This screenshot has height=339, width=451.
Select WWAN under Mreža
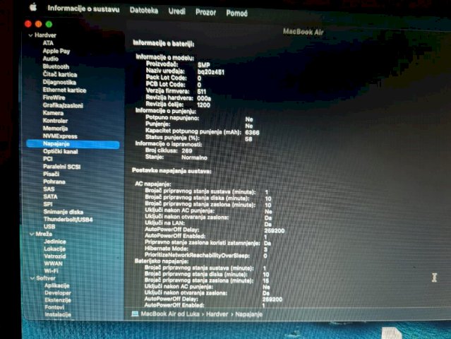point(53,263)
